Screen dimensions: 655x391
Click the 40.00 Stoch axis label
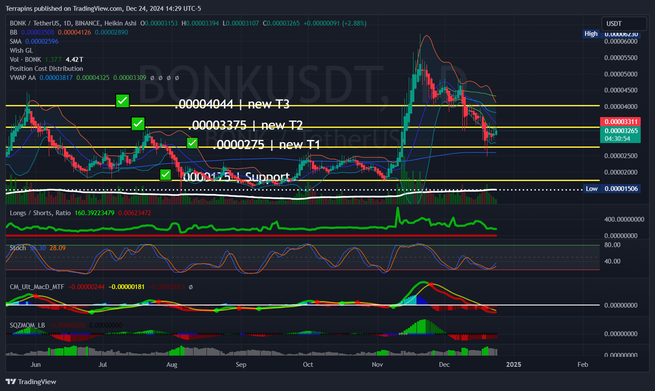click(x=612, y=261)
